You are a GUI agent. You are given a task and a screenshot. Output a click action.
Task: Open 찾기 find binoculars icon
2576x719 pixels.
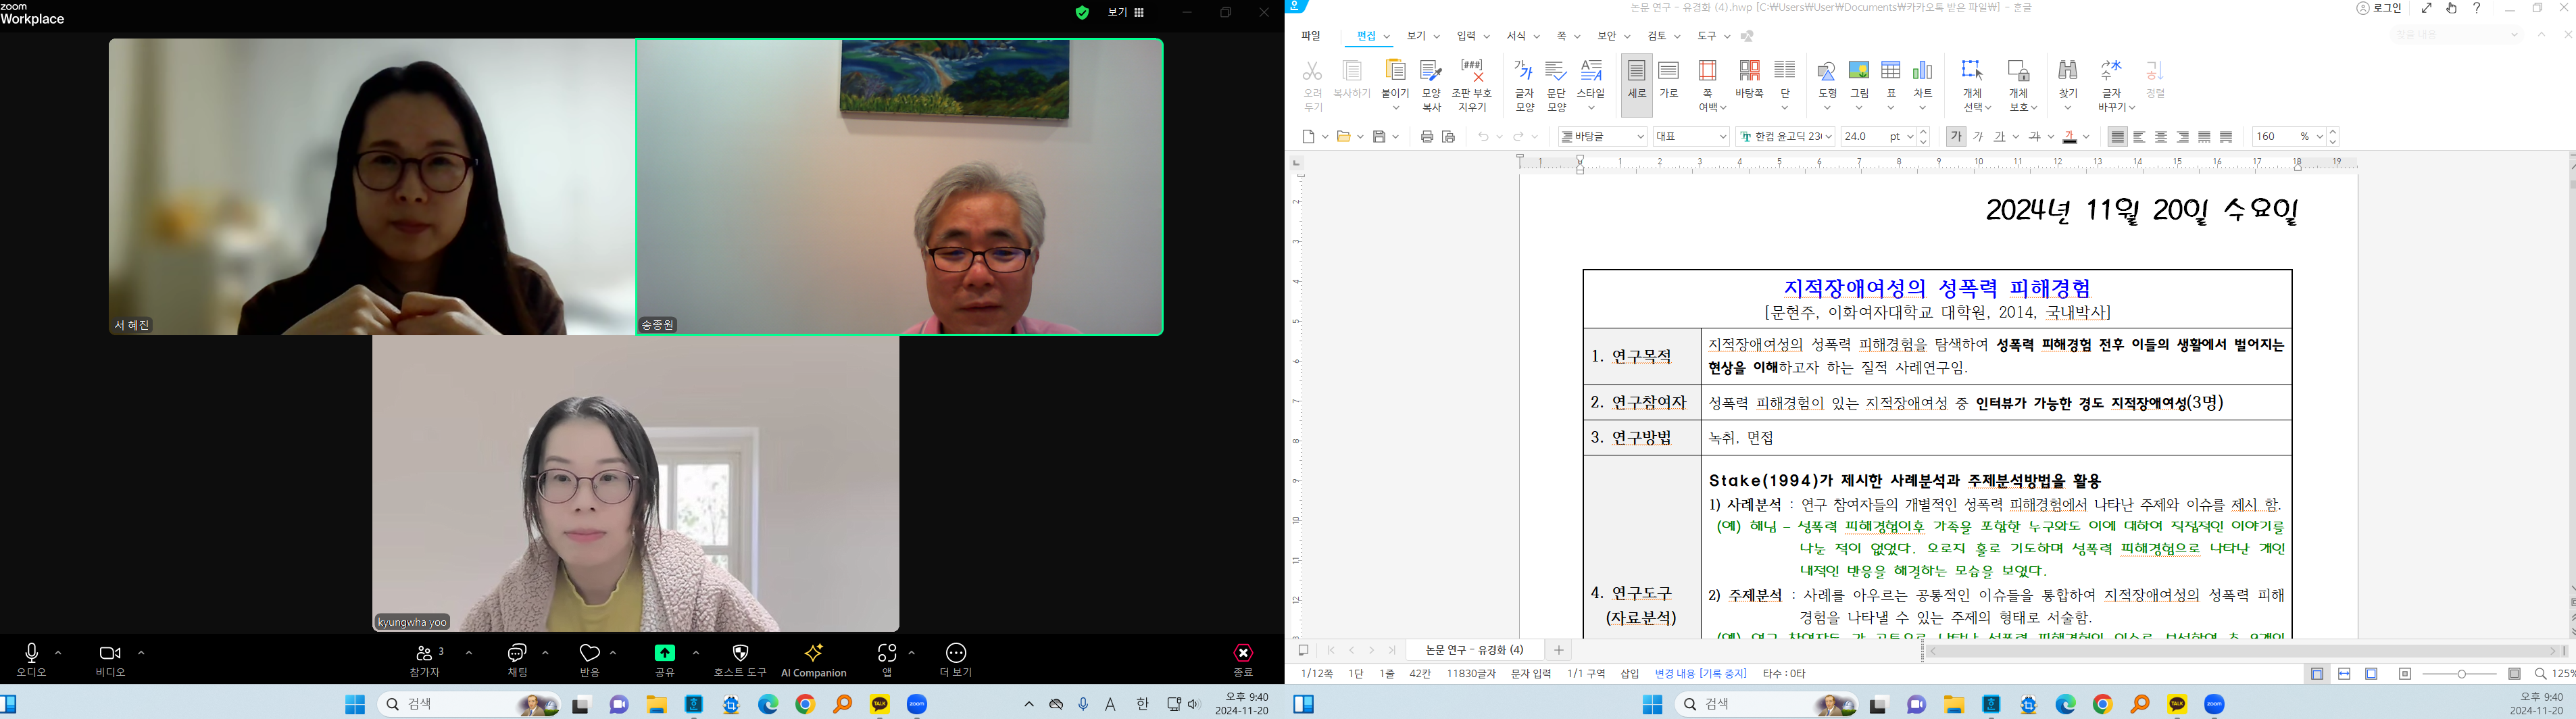[x=2068, y=71]
